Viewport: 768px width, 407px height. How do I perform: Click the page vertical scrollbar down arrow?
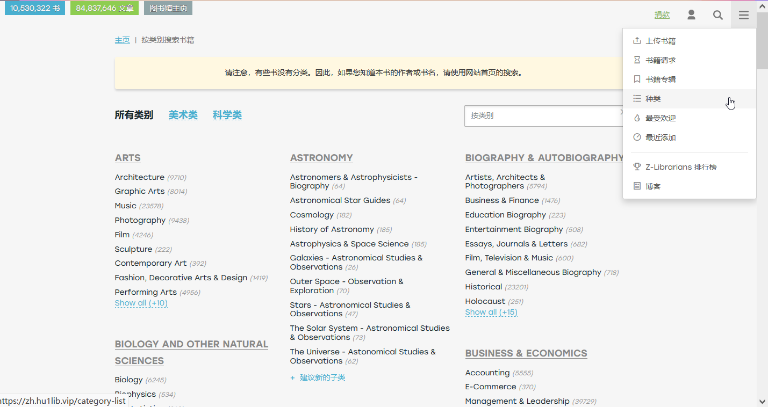coord(762,401)
